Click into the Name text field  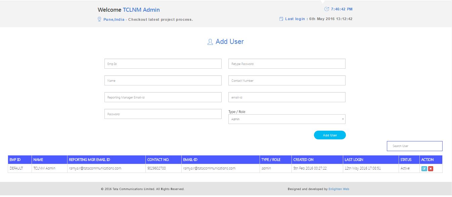point(163,80)
